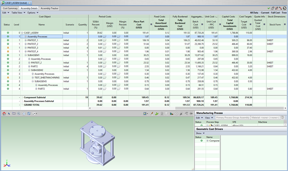Click the zoom-to-fit icon in viewer toolbar
288x171 pixels.
(24, 114)
